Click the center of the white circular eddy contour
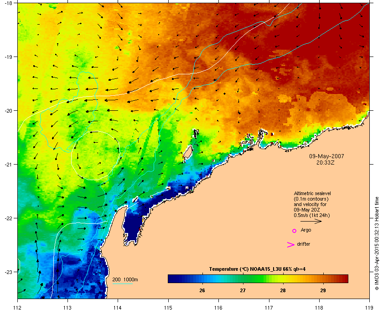This screenshot has width=383, height=310. (x=95, y=155)
